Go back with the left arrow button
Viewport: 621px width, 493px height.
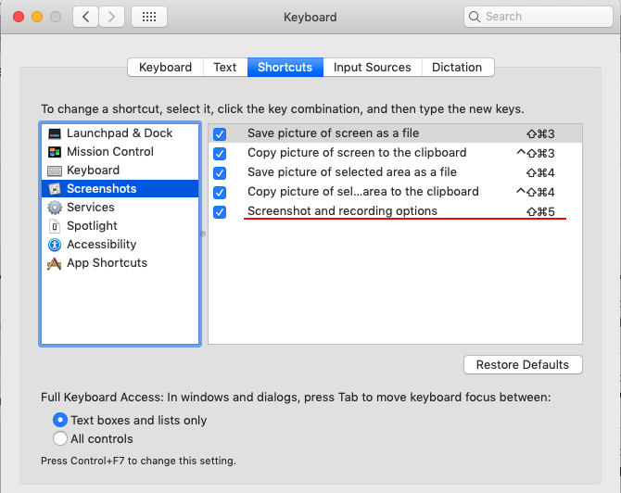86,17
